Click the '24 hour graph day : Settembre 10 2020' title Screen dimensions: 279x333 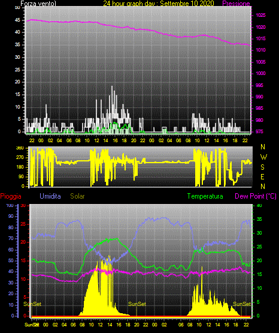coord(159,4)
